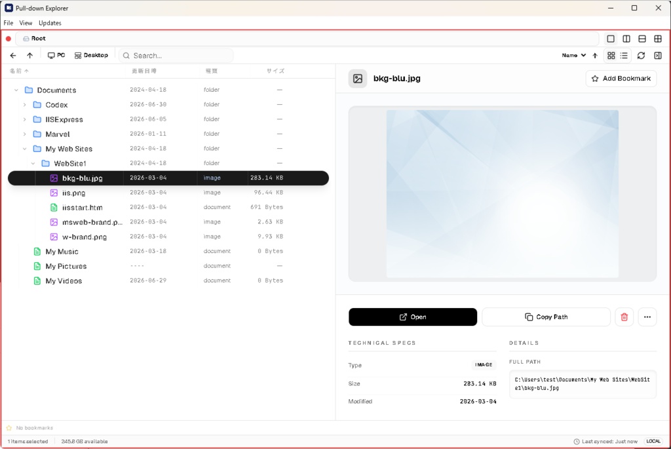Open the Updates menu
Viewport: 671px width, 449px height.
[x=50, y=23]
